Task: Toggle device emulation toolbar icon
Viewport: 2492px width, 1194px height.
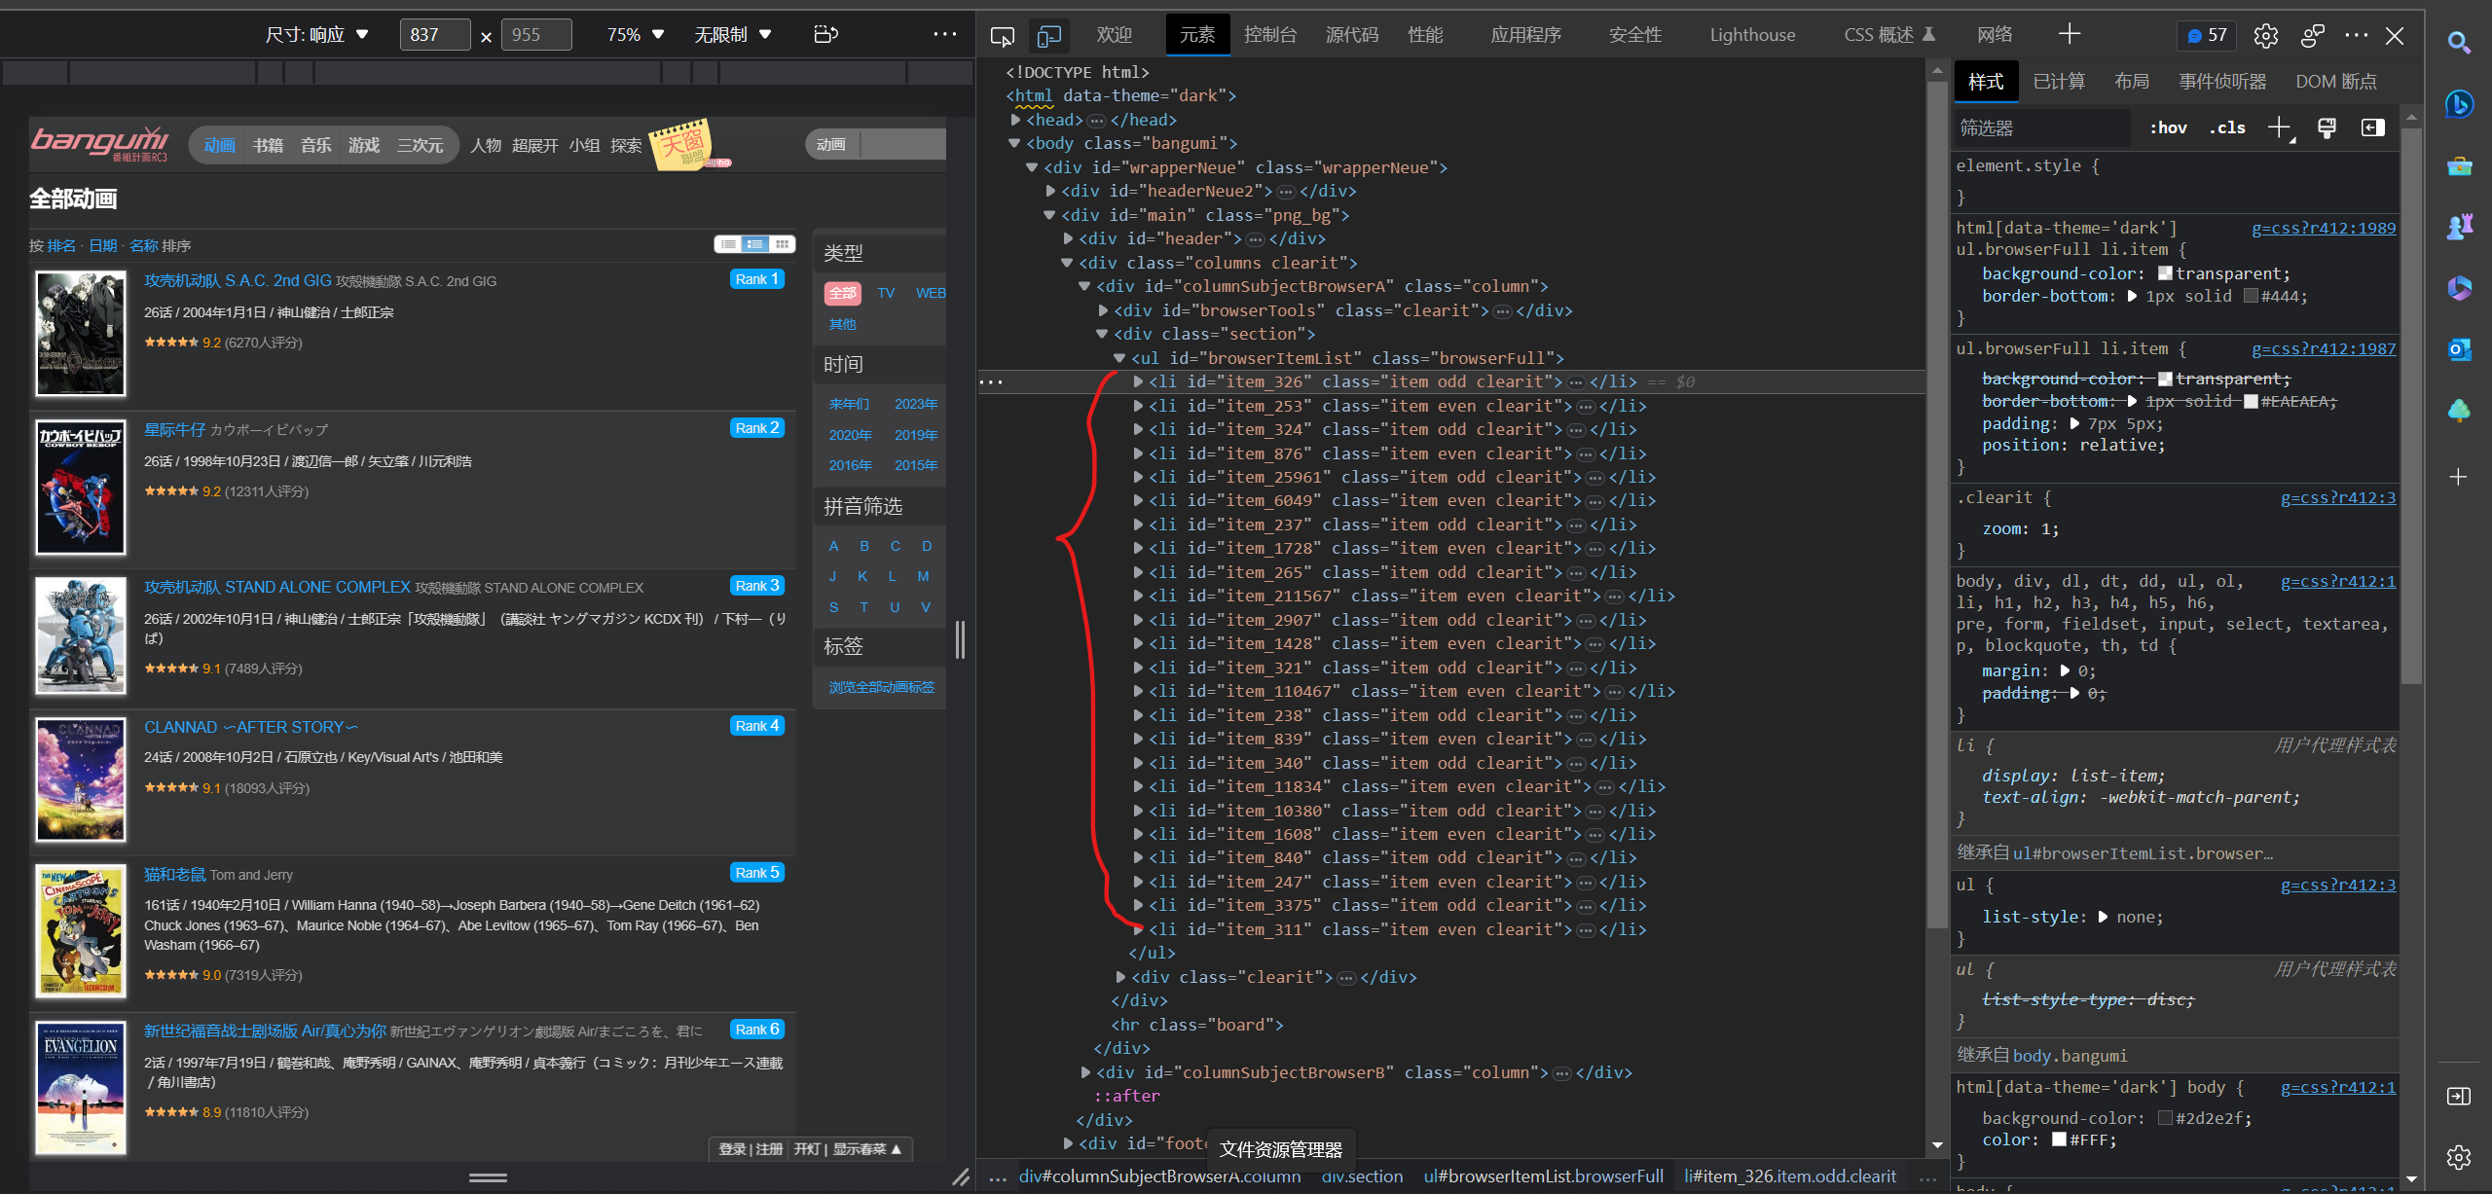Action: 1048,36
